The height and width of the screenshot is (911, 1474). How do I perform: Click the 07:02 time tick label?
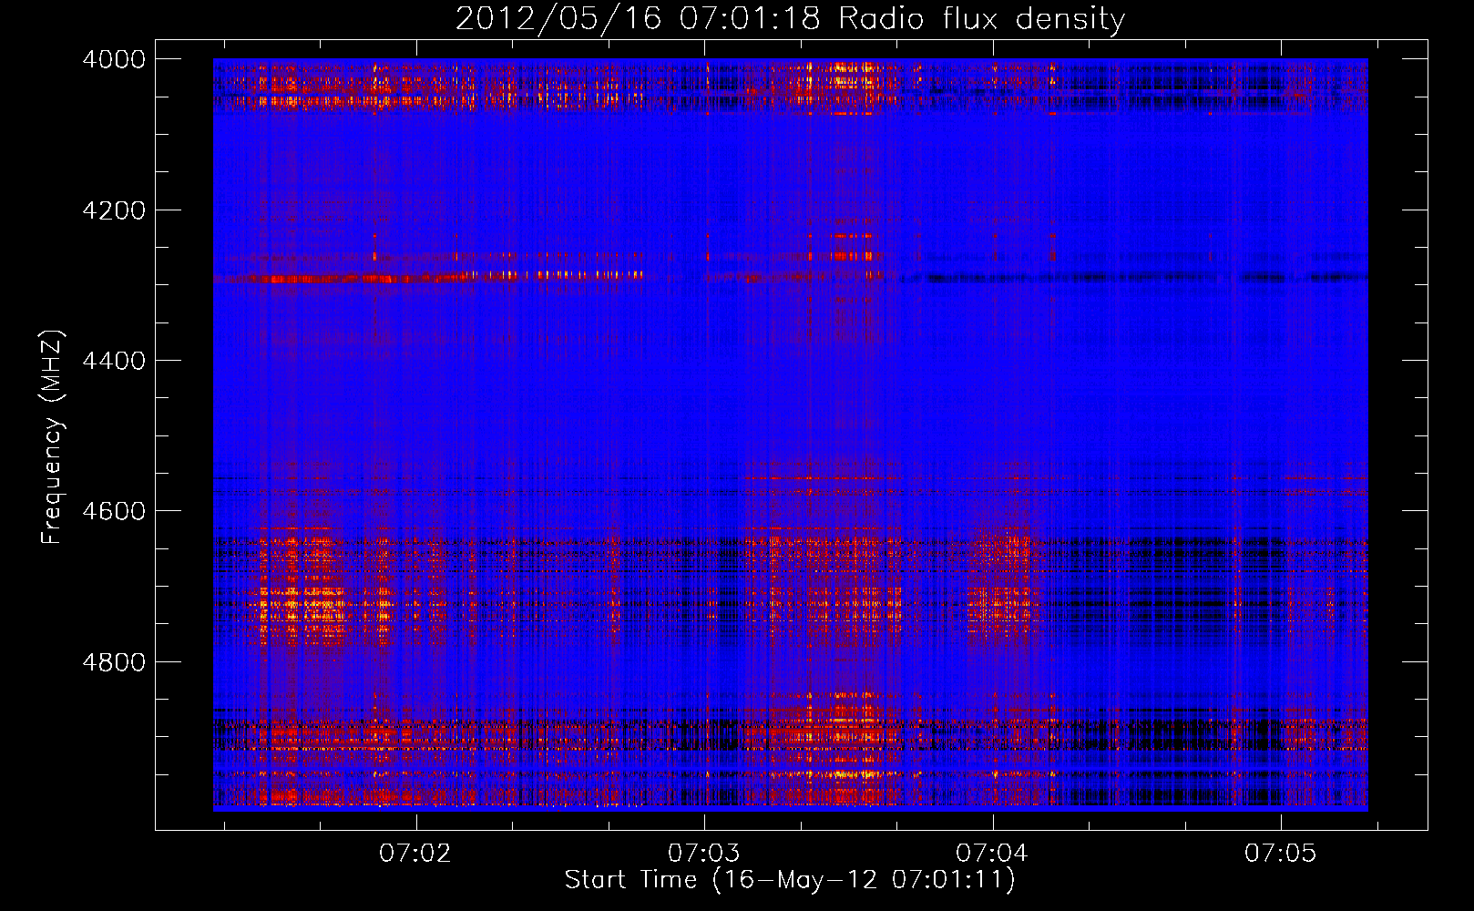pos(415,853)
